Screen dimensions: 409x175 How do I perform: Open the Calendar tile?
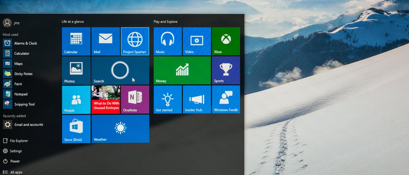click(x=76, y=41)
